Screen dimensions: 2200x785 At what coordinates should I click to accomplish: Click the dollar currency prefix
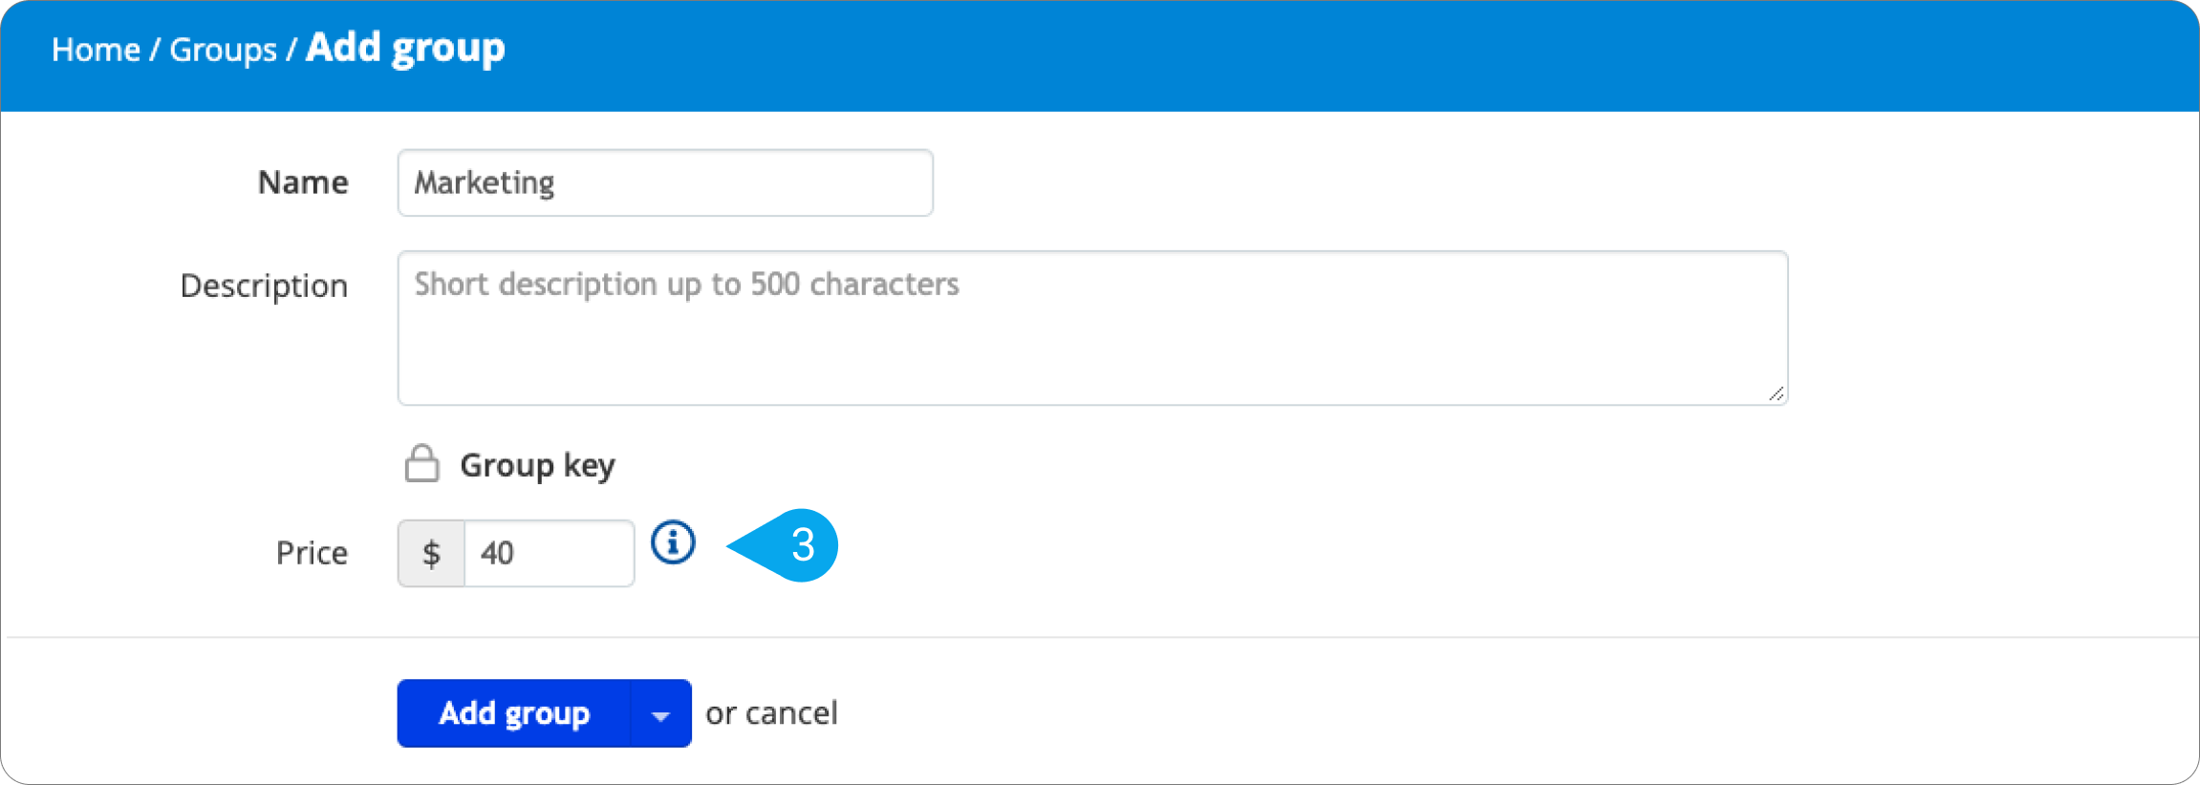click(x=431, y=553)
